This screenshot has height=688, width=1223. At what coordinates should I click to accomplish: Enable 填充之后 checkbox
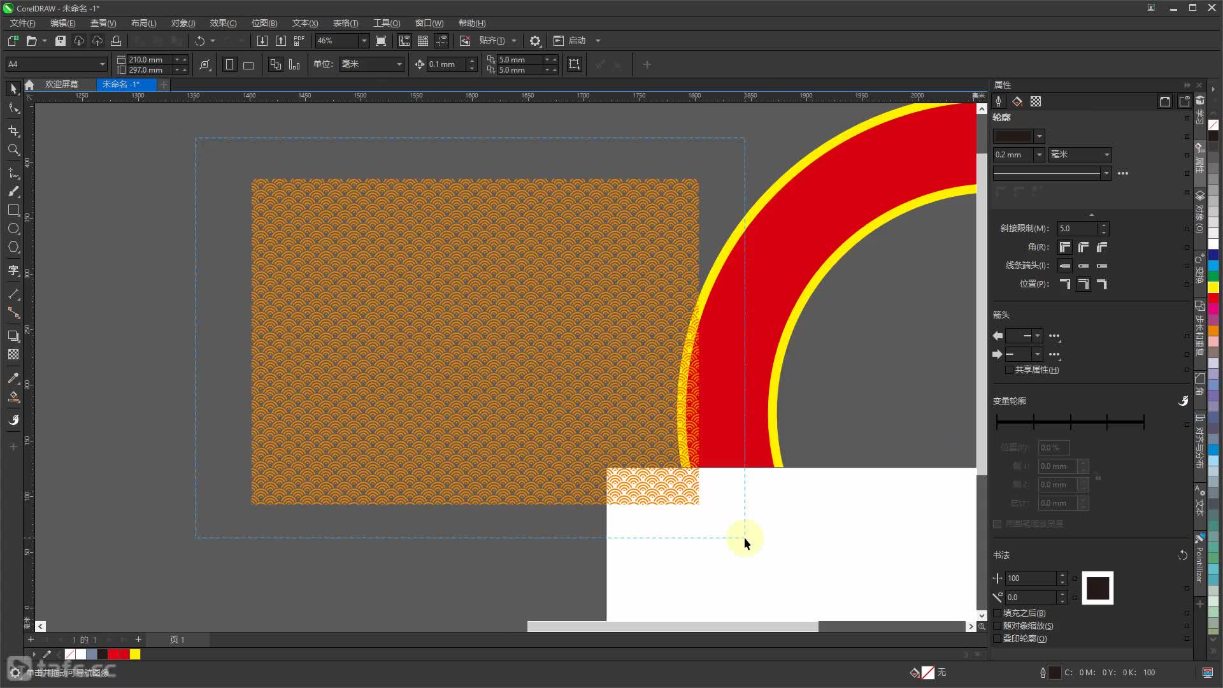tap(998, 613)
